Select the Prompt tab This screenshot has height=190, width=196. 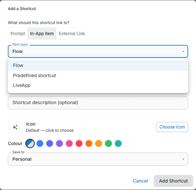coord(18,34)
